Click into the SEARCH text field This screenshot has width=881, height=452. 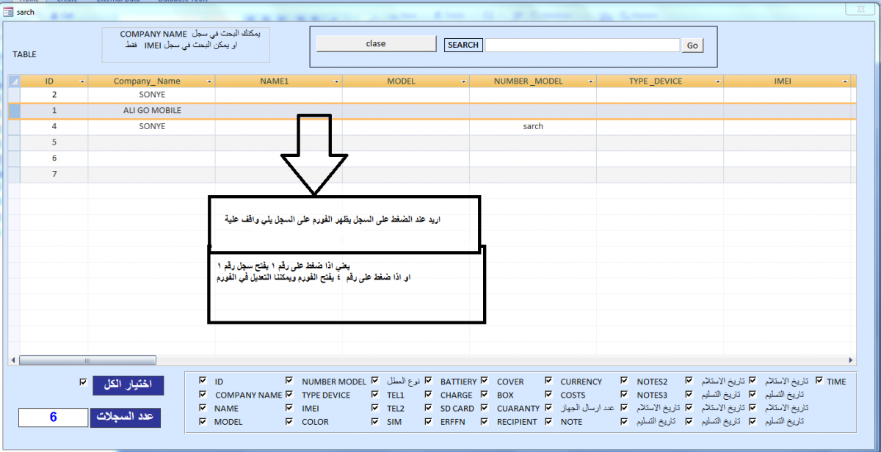pyautogui.click(x=582, y=45)
